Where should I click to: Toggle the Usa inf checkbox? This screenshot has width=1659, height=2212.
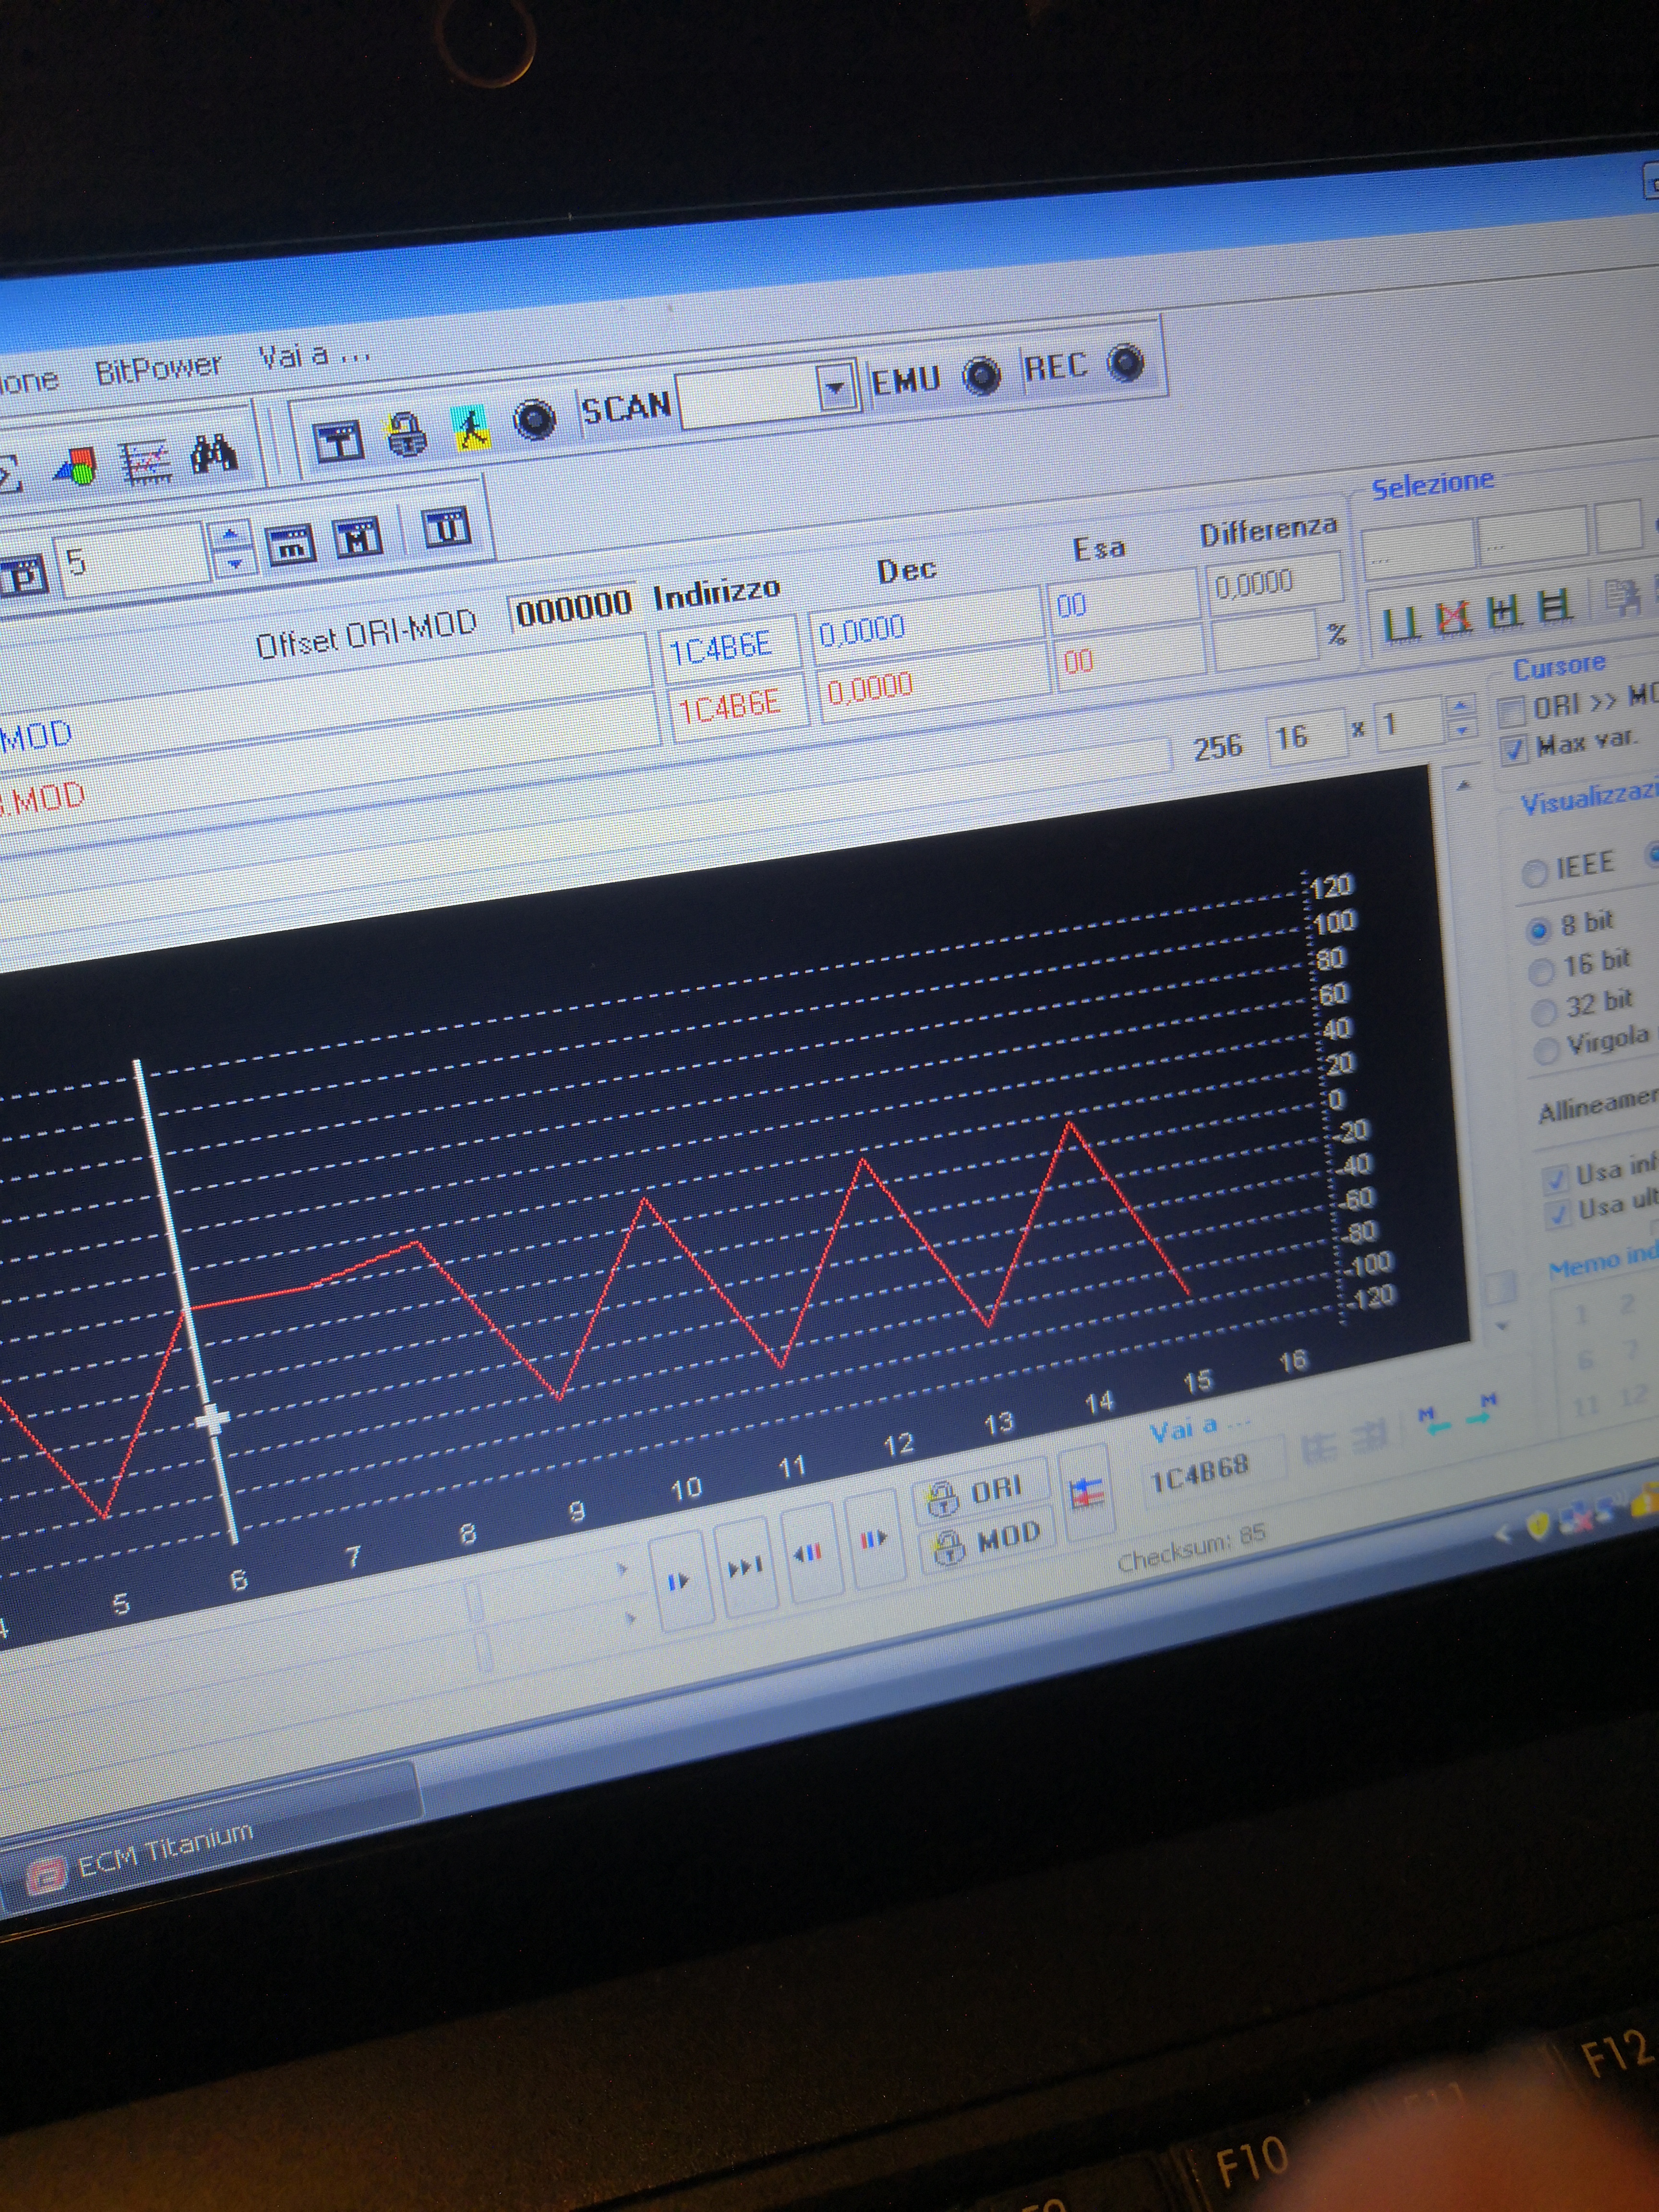[1555, 1179]
